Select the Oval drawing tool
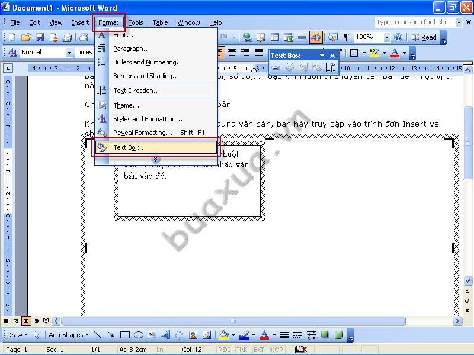 139,335
